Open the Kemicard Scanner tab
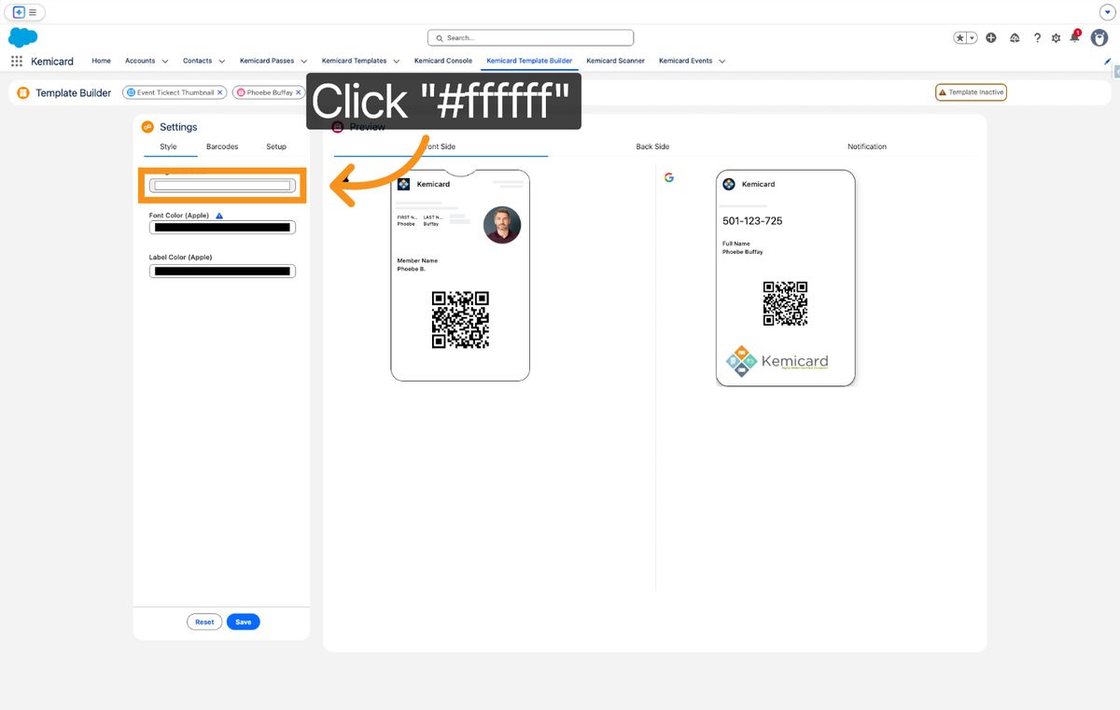This screenshot has height=710, width=1120. click(615, 61)
